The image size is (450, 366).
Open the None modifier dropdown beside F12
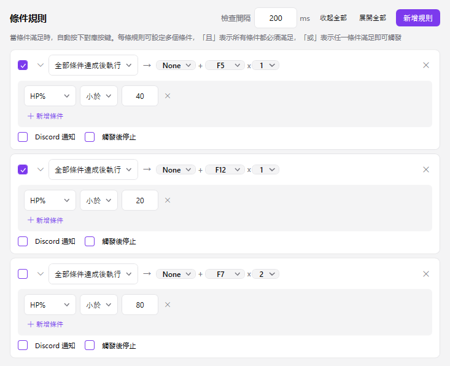pyautogui.click(x=176, y=169)
